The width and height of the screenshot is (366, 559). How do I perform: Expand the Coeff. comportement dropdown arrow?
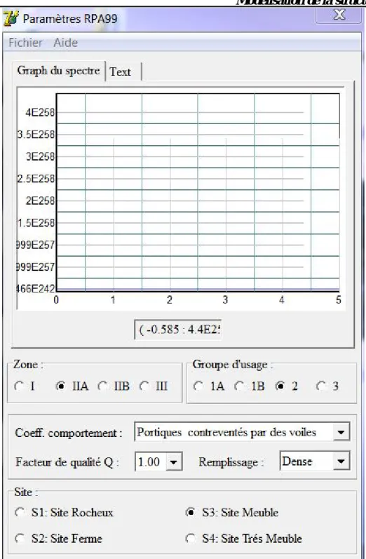pyautogui.click(x=341, y=433)
